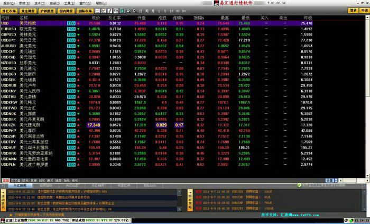370x224 pixels.
Task: Click the 国际市场 market button
Action: click(85, 11)
